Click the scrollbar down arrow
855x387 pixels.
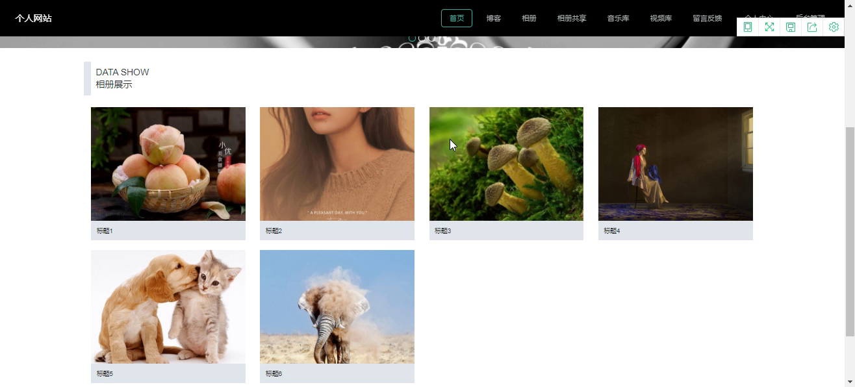pyautogui.click(x=849, y=382)
